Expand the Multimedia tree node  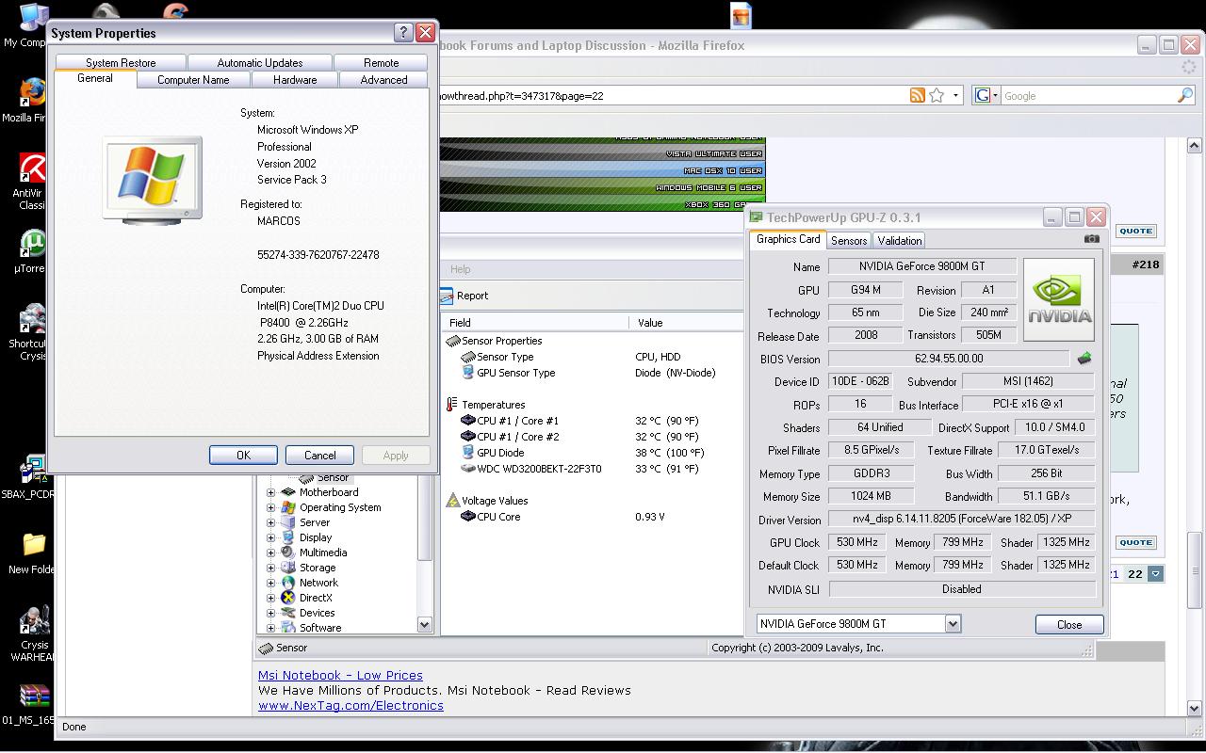pyautogui.click(x=271, y=553)
